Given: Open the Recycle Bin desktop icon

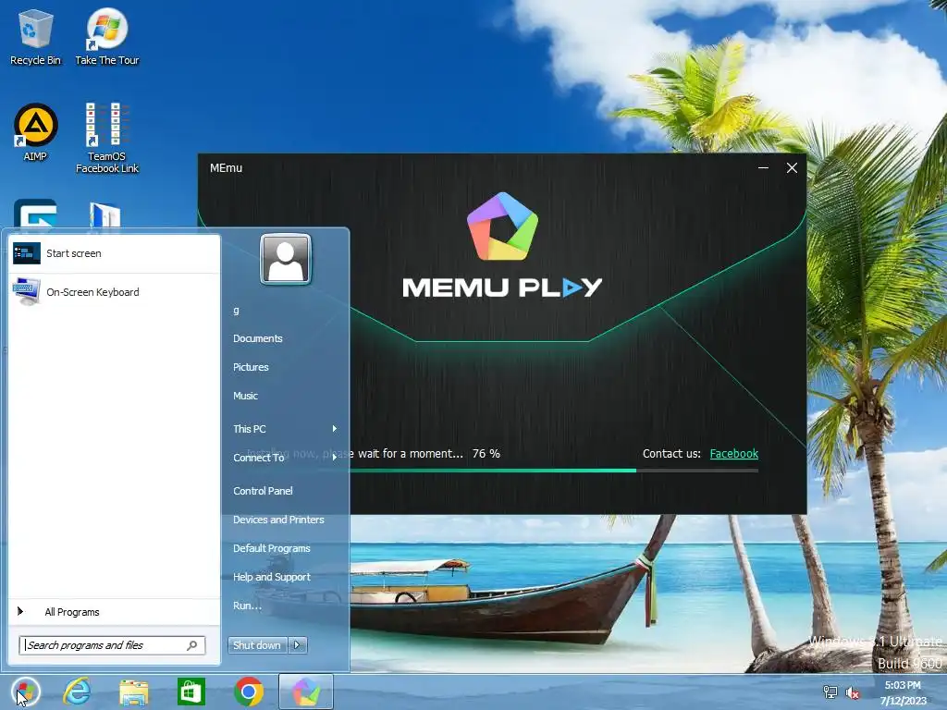Looking at the screenshot, I should click(35, 36).
